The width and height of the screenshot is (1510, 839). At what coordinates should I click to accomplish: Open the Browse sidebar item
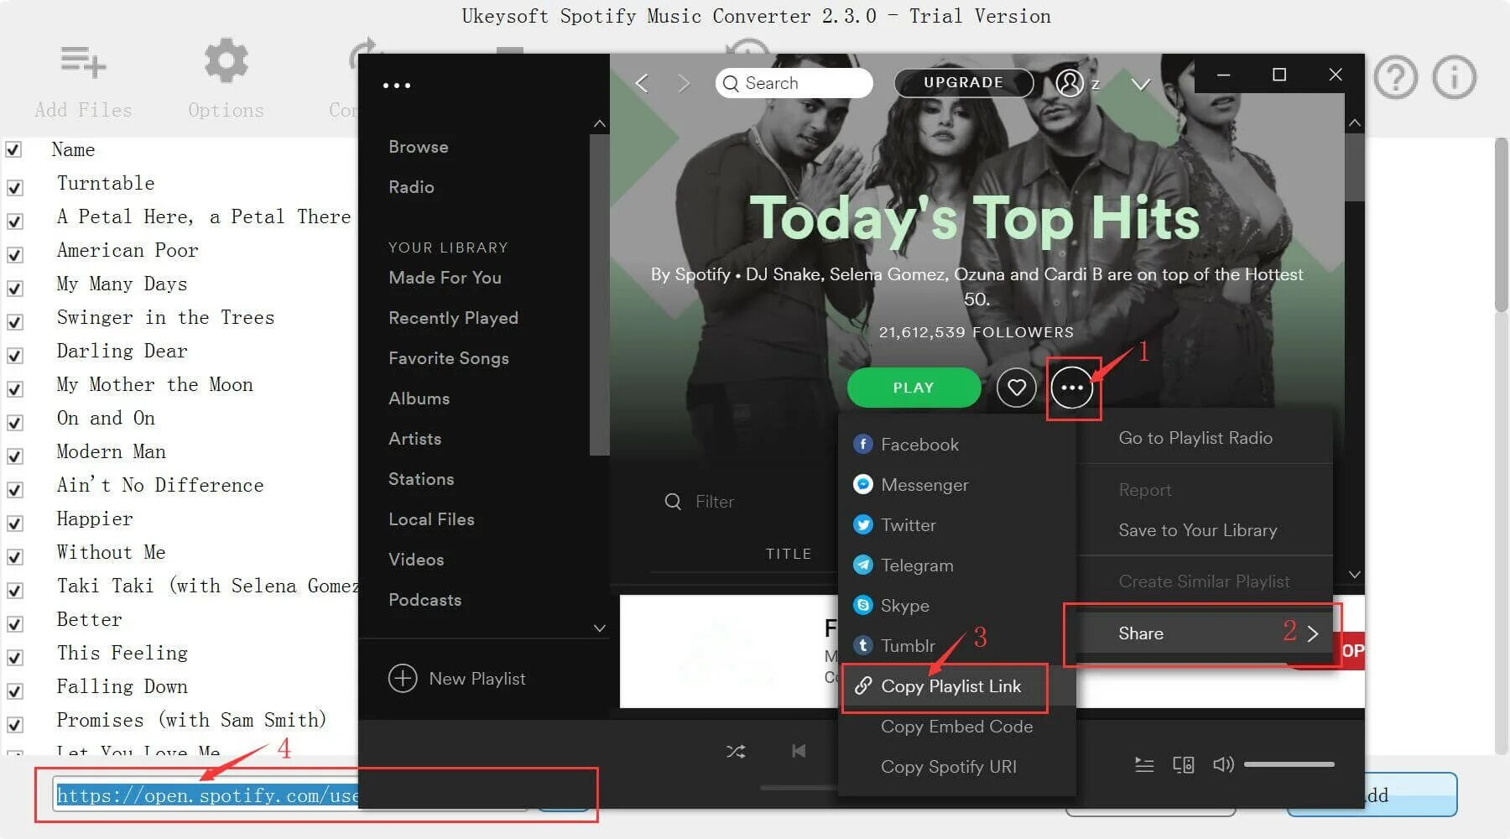(x=419, y=147)
